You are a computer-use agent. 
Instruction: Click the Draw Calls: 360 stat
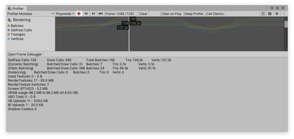59,60
